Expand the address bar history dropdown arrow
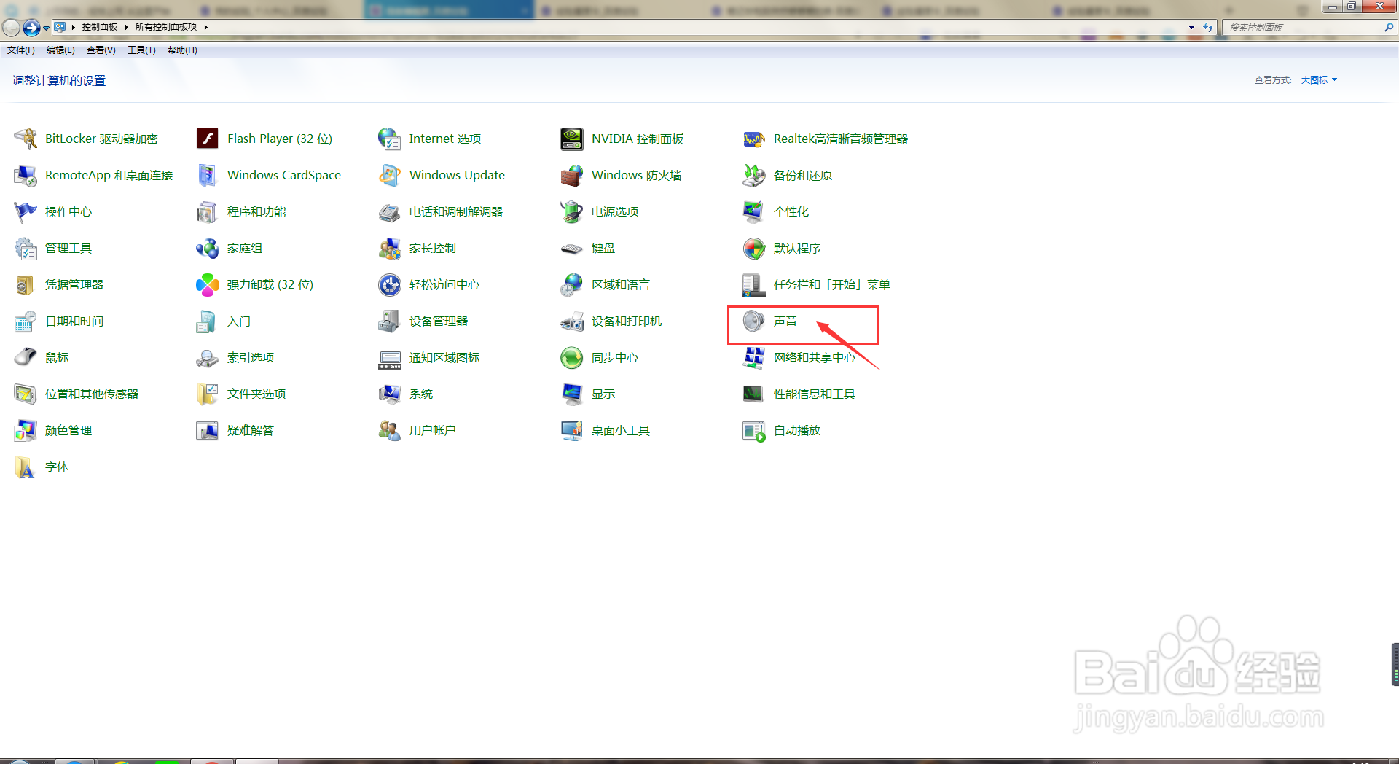Image resolution: width=1399 pixels, height=764 pixels. click(1191, 28)
